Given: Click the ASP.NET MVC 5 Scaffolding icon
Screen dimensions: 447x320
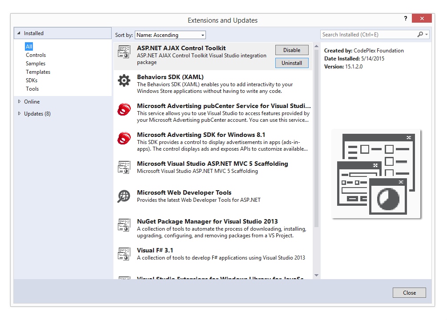Looking at the screenshot, I should click(124, 167).
